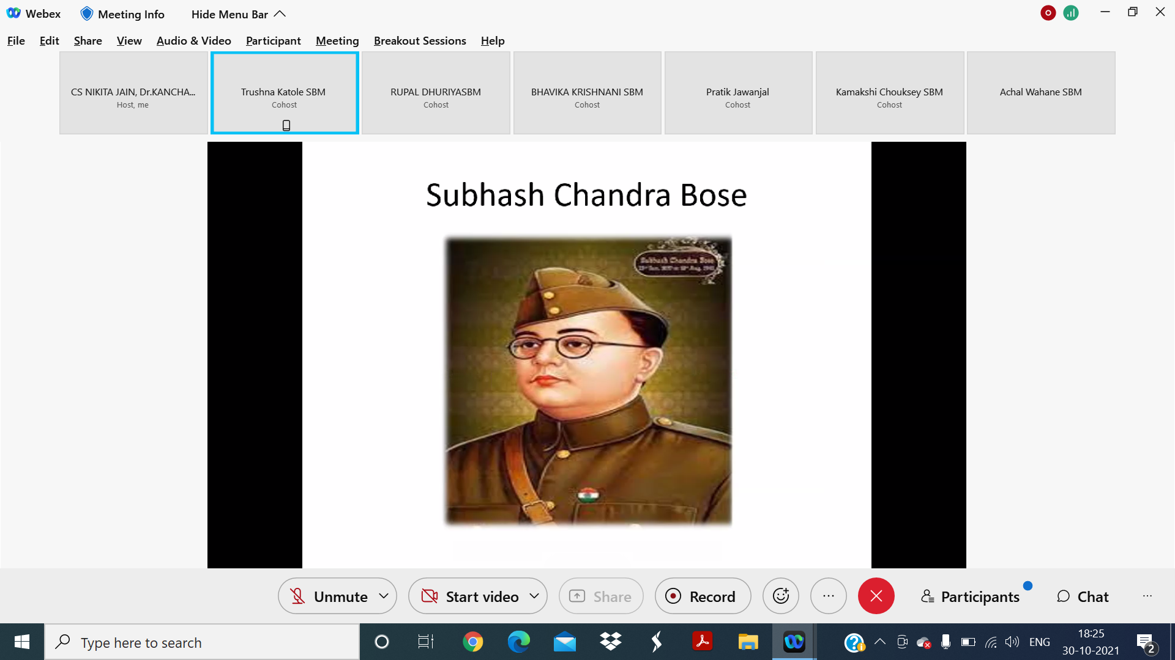Open more options ellipsis in control bar
The width and height of the screenshot is (1175, 660).
pos(829,596)
